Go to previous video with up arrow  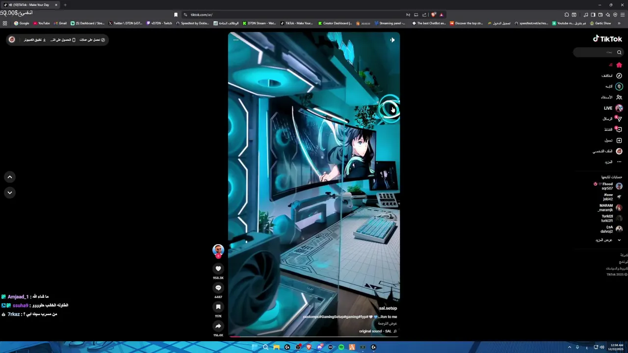pos(10,177)
